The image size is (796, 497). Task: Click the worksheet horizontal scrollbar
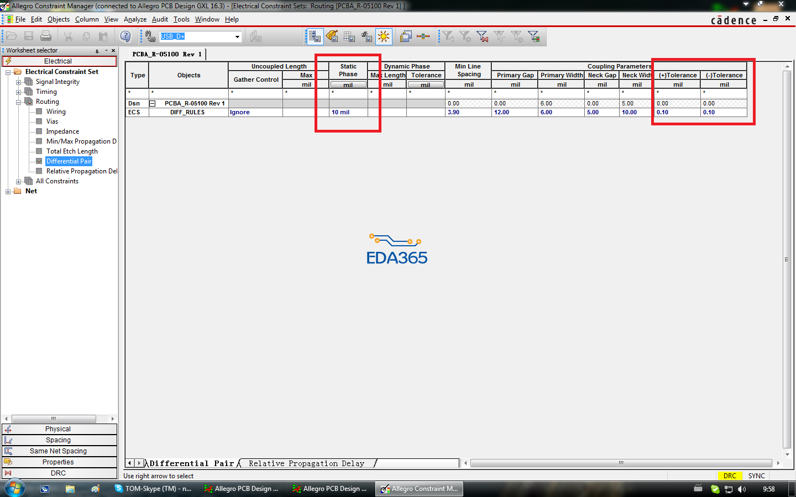(x=621, y=463)
